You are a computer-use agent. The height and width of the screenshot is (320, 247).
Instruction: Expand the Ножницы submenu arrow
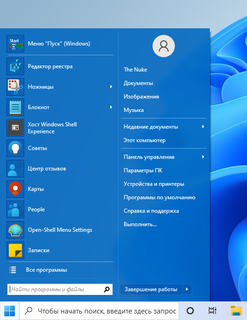[x=111, y=87]
